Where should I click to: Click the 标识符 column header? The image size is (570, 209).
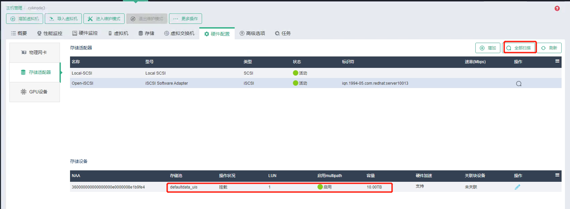coord(348,62)
